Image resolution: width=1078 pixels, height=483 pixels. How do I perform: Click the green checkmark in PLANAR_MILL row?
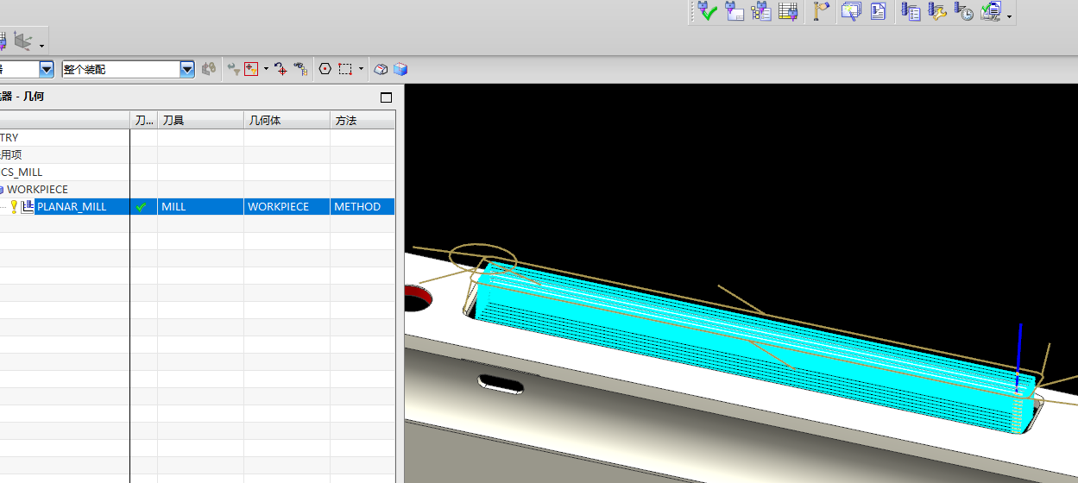click(x=142, y=207)
